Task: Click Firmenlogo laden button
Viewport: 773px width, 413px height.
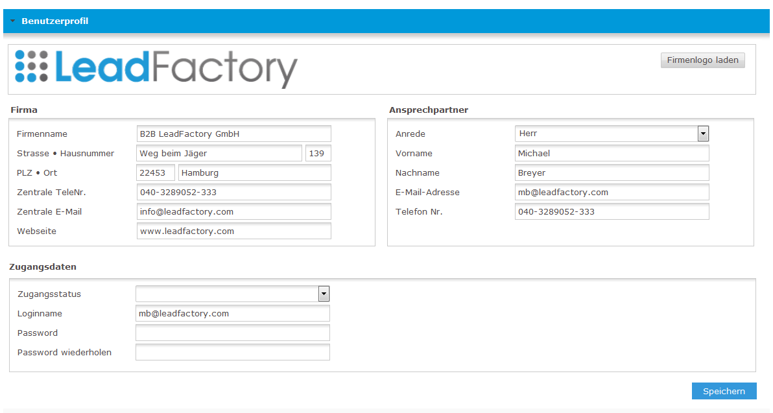Action: click(702, 60)
